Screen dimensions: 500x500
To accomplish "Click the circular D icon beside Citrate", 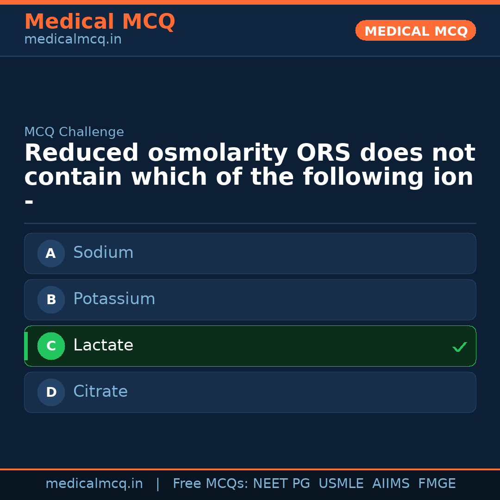I will pos(51,392).
